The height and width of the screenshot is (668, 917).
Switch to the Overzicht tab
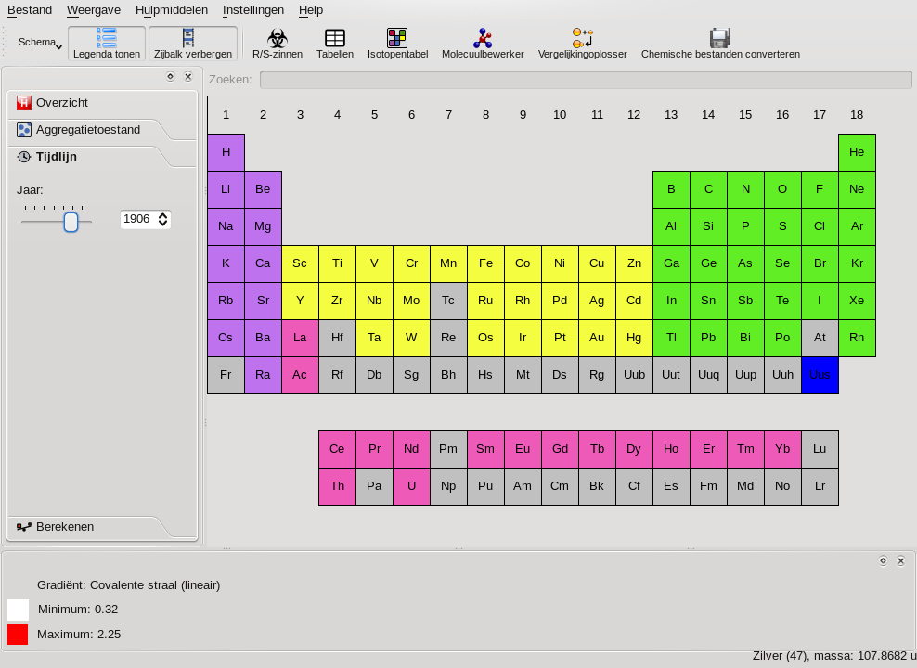click(x=102, y=103)
